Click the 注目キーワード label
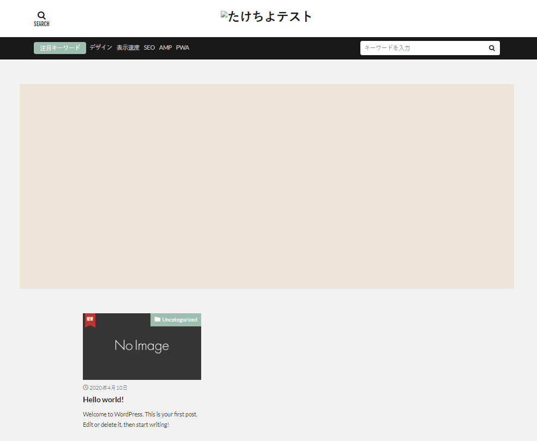The width and height of the screenshot is (537, 441). (60, 48)
